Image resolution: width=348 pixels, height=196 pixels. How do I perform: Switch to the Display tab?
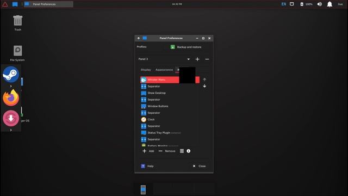click(146, 70)
